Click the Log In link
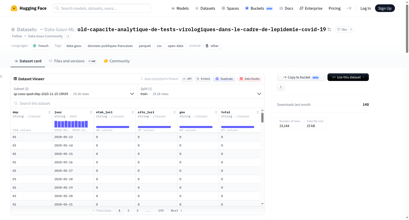This screenshot has width=409, height=220. [366, 8]
